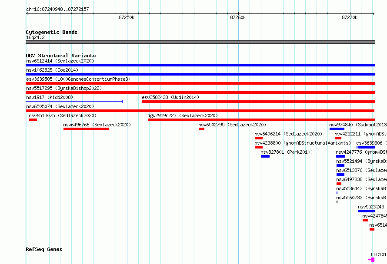The image size is (387, 264).
Task: Click the right arrowhead of the ruler
Action: point(374,14)
